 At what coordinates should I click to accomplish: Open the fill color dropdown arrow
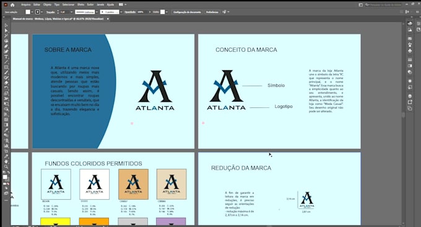point(32,12)
